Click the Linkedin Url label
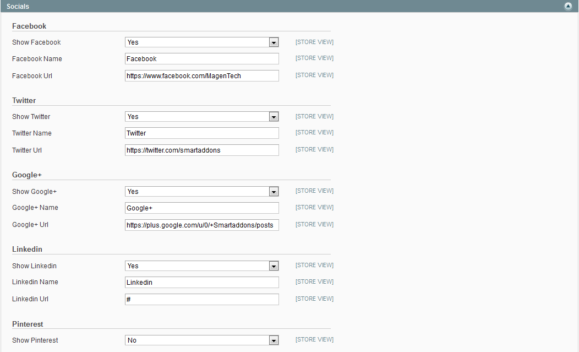Screen dimensions: 579x352 point(30,299)
